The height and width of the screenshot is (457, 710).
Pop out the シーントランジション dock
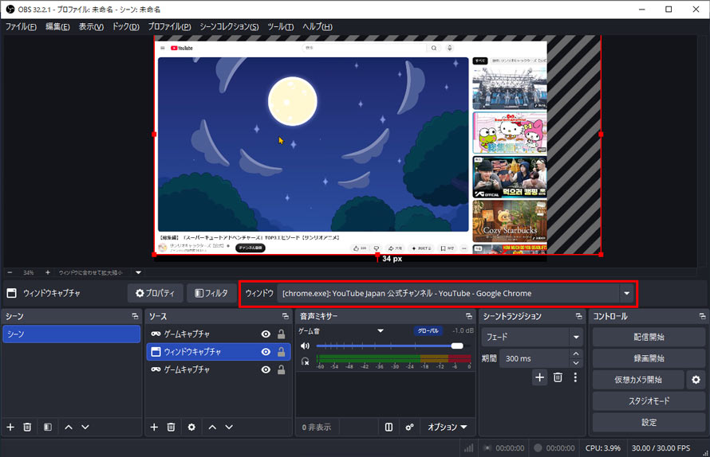point(578,316)
